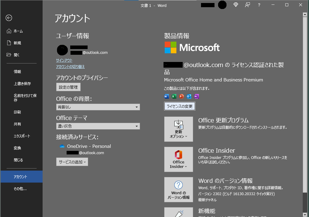Screen dimensions: 309x217
Task: Click the diamond premium icon in title bar
Action: click(236, 5)
